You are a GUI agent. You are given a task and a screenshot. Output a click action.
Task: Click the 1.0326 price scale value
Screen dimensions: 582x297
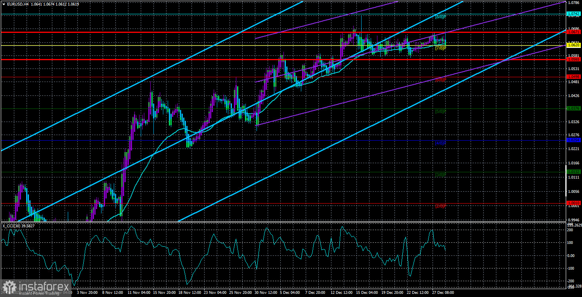[573, 122]
